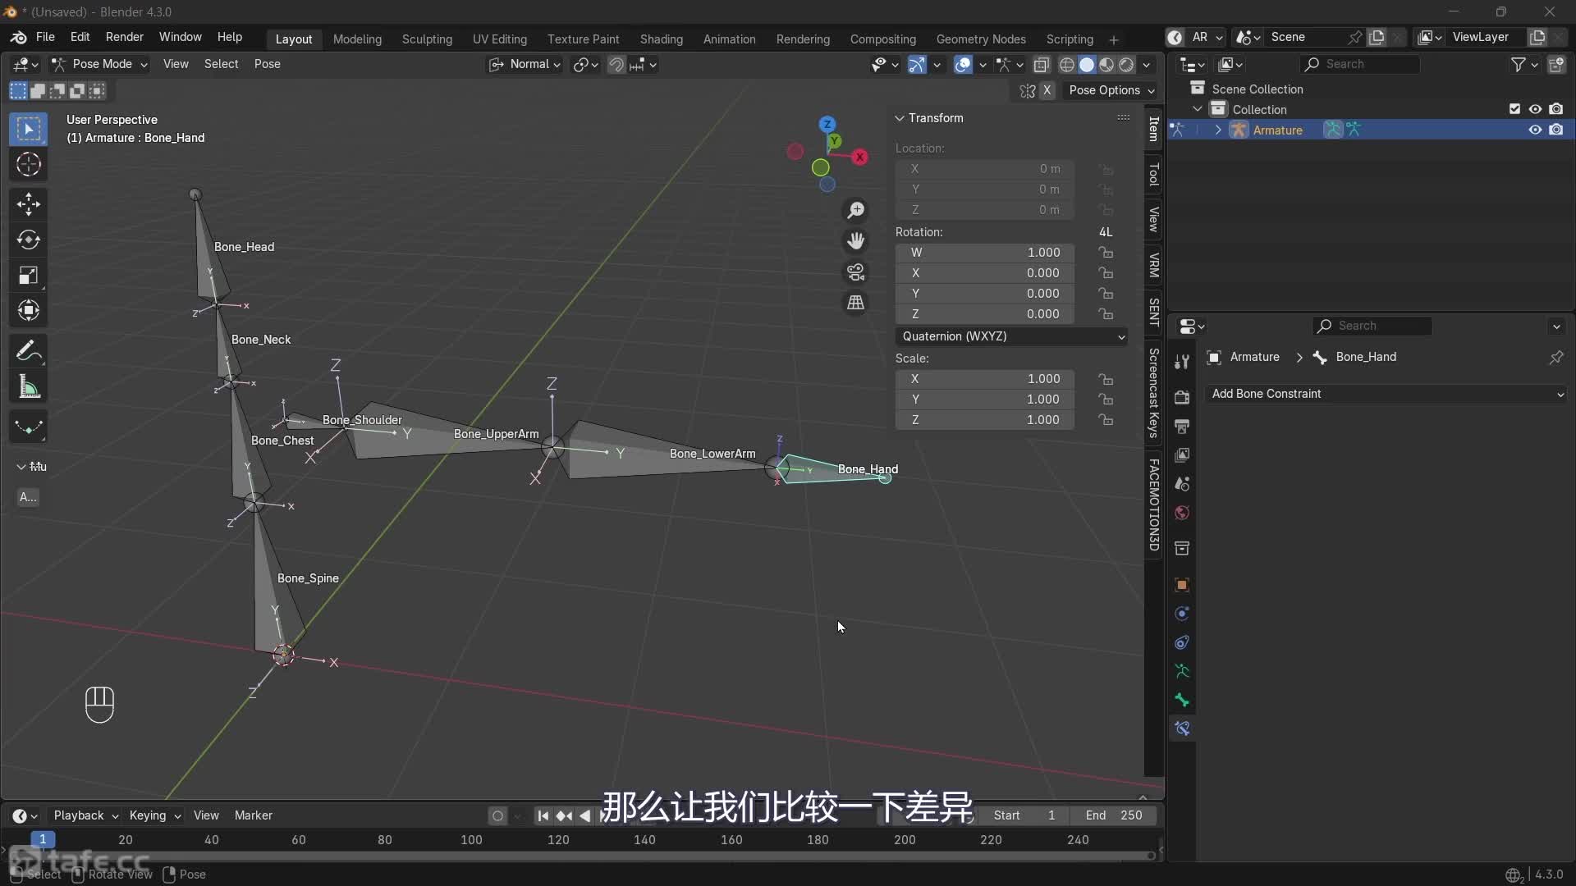Select the Rotate tool

tap(28, 240)
